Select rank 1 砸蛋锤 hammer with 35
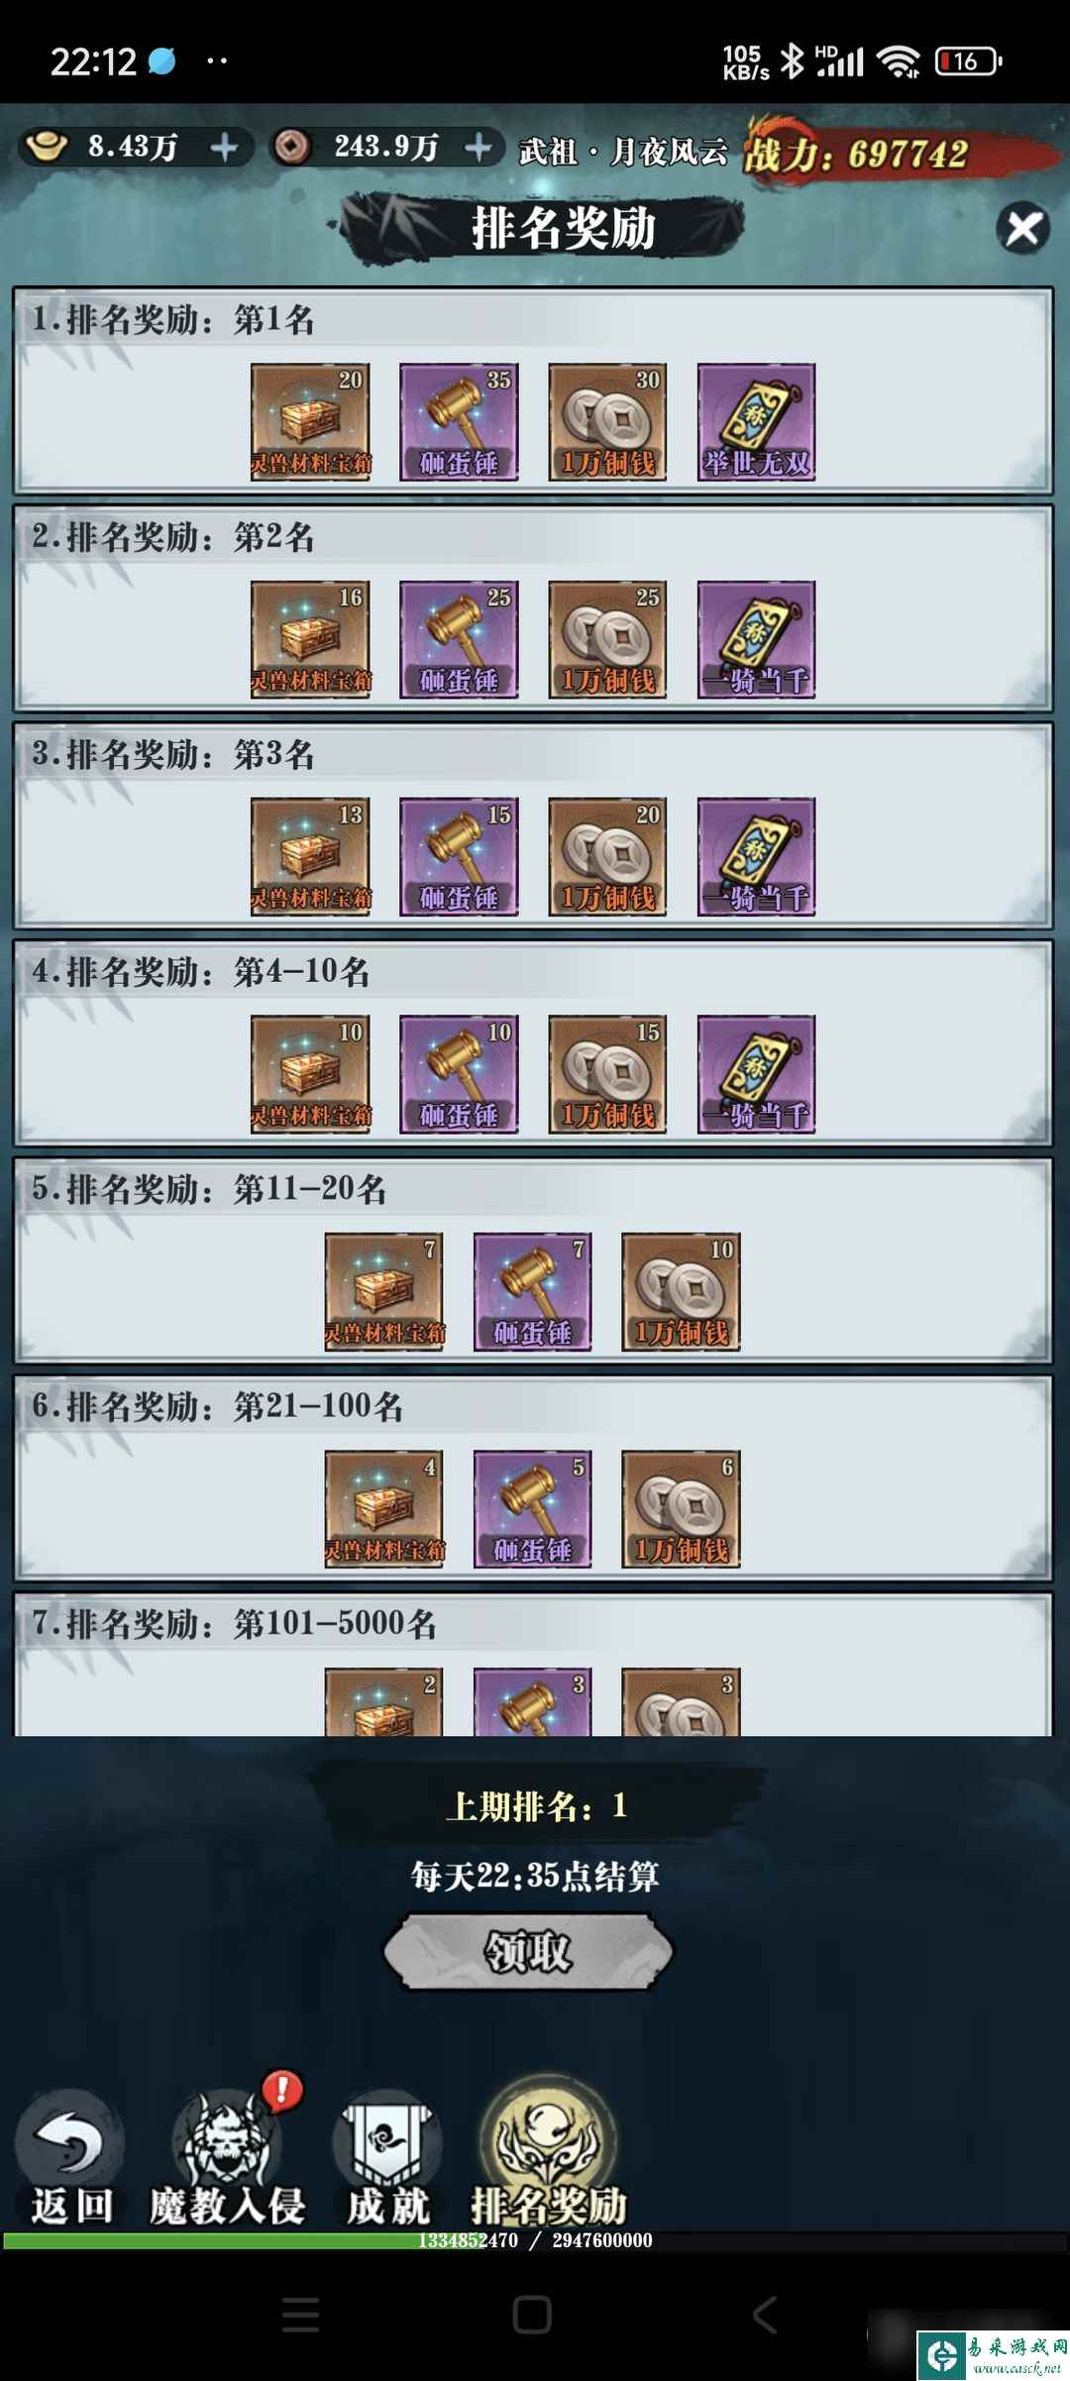Viewport: 1070px width, 2381px height. pos(459,422)
